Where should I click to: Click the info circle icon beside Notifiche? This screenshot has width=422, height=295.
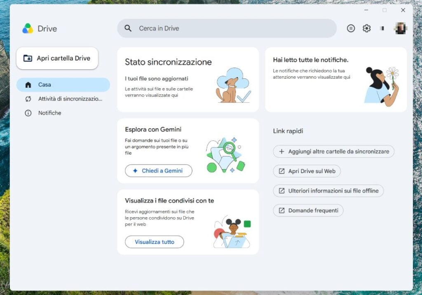(x=28, y=113)
